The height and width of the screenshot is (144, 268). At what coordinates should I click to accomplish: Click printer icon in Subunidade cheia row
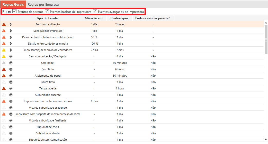(11, 127)
